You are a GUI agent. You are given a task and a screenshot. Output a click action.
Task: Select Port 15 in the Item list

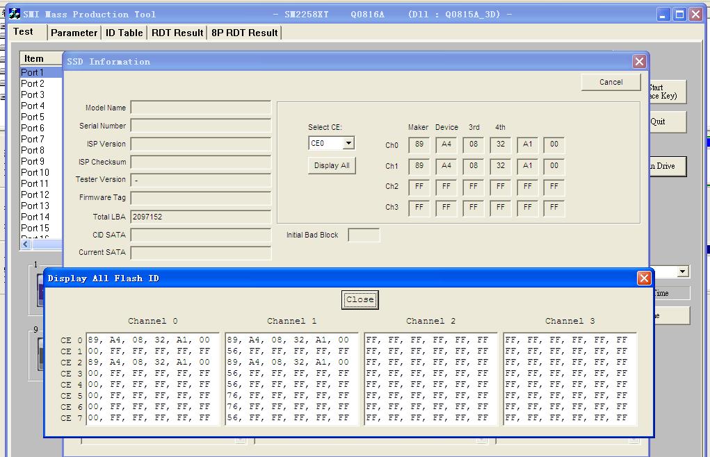(x=41, y=228)
